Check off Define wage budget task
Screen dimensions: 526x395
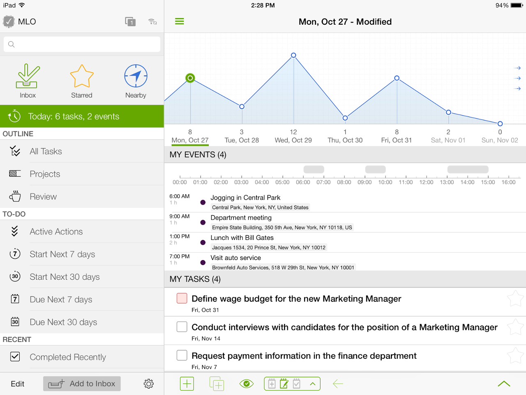pos(182,298)
